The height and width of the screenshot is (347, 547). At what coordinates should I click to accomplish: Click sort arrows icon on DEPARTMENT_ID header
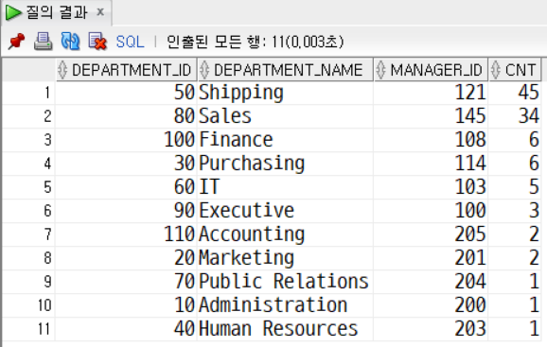62,70
